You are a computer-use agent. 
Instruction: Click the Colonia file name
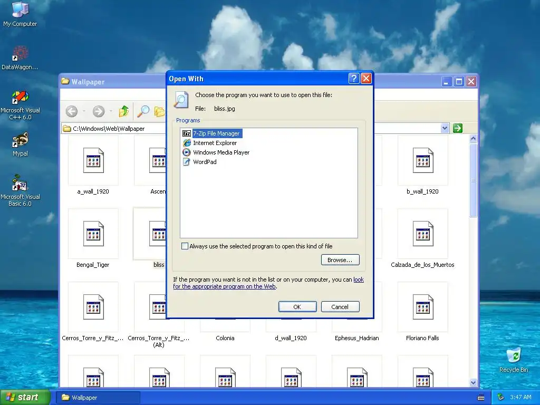point(225,338)
